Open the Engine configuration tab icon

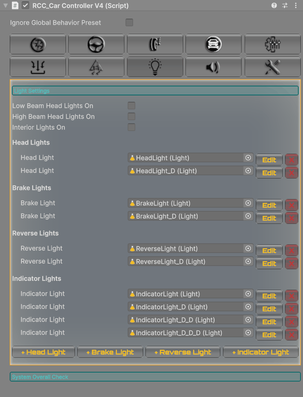click(272, 44)
